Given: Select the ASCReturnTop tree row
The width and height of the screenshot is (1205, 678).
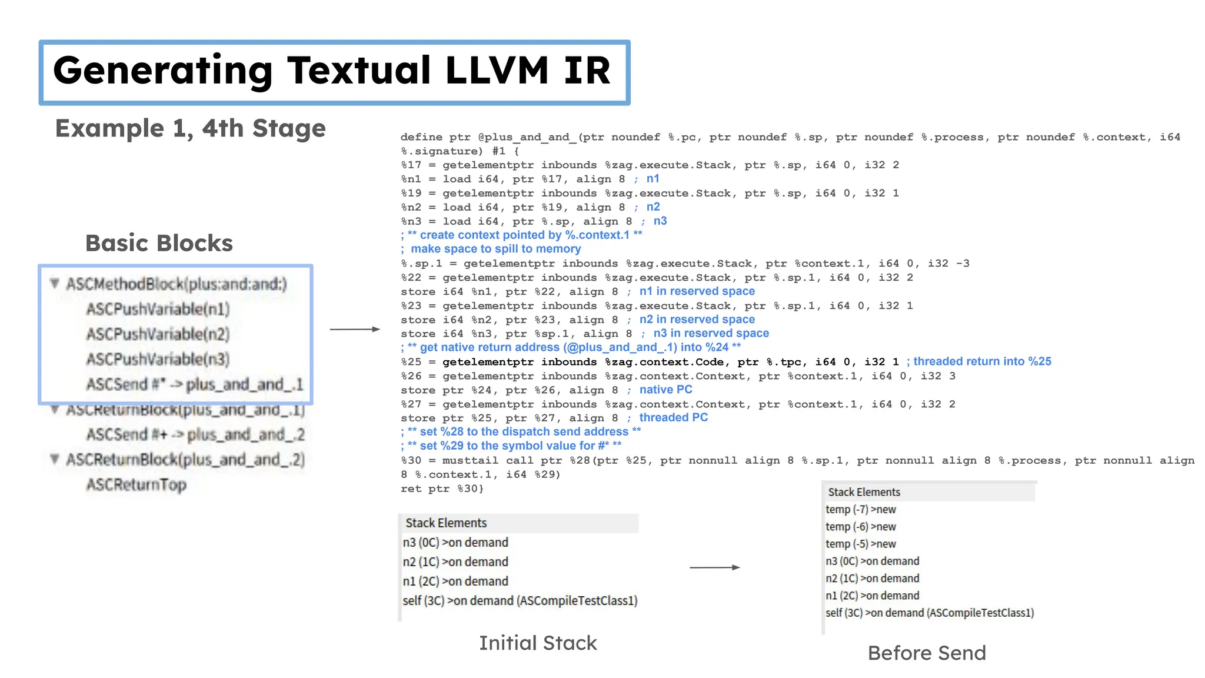Looking at the screenshot, I should point(136,485).
